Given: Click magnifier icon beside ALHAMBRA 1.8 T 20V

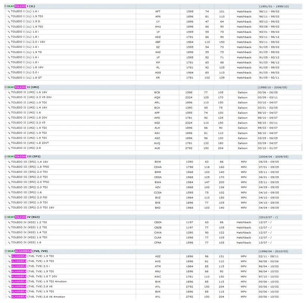Looking at the screenshot, I should (x=9, y=277).
